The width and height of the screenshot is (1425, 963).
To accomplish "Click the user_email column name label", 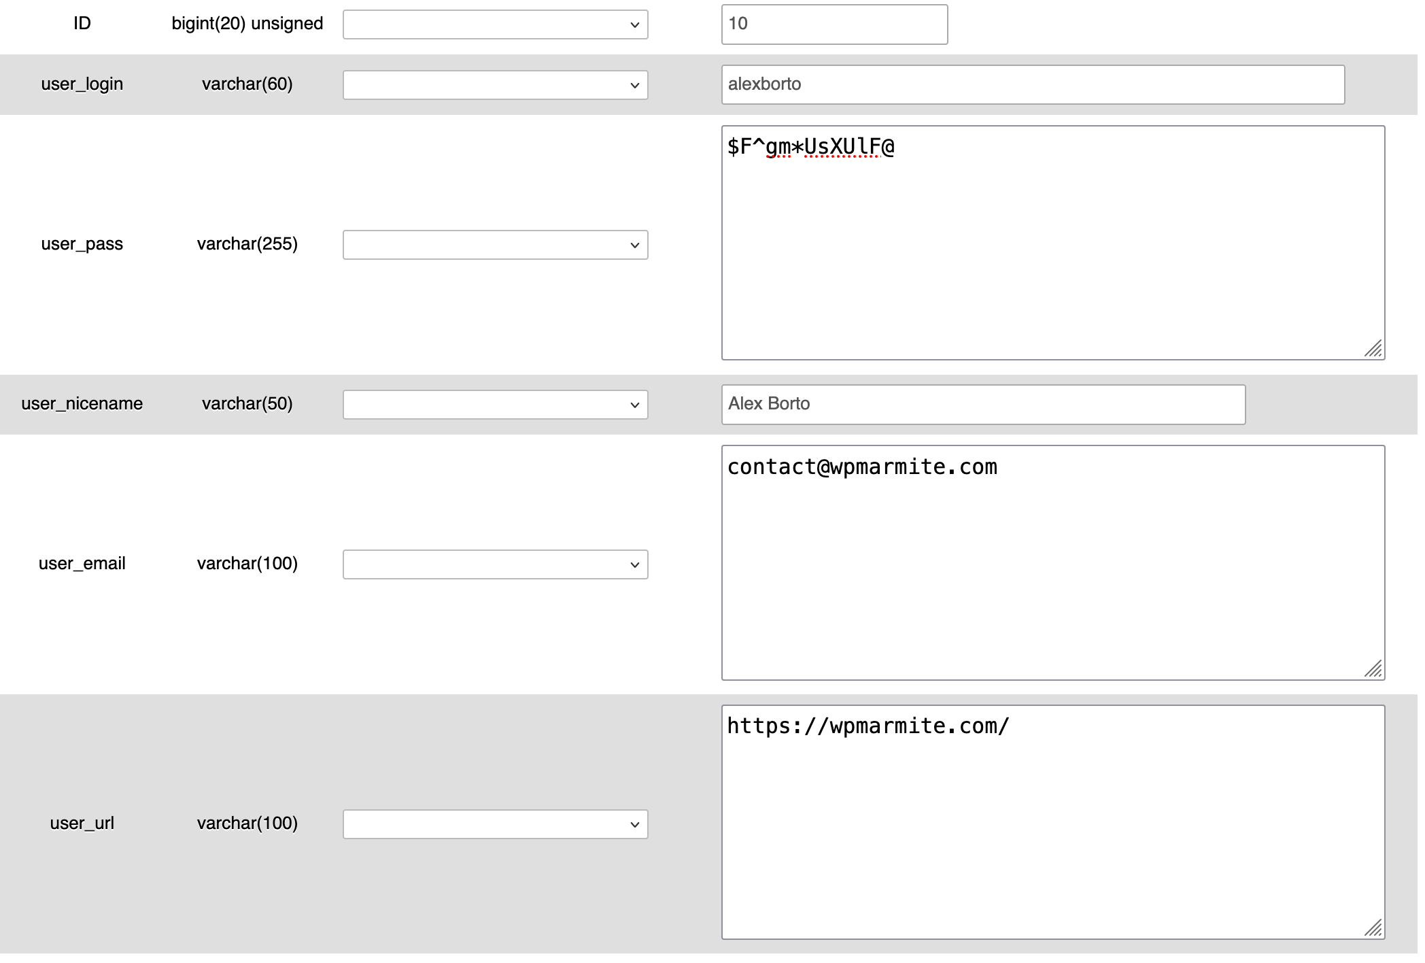I will point(82,564).
